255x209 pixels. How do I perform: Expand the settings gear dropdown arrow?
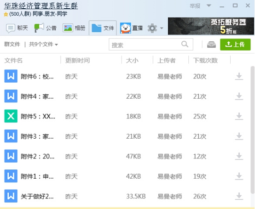pos(162,28)
